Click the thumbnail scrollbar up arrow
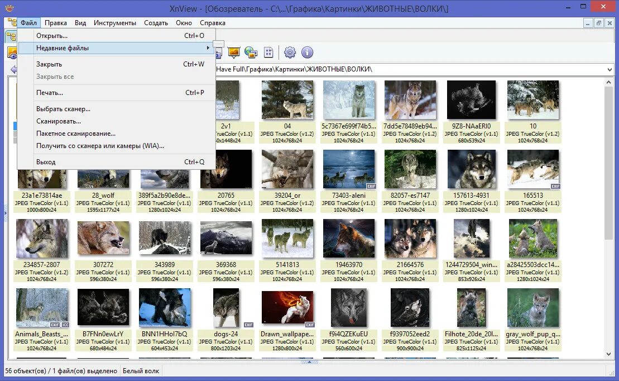The height and width of the screenshot is (381, 619). click(x=608, y=82)
